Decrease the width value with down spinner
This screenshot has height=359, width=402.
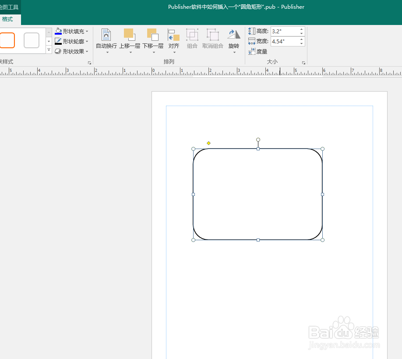(x=301, y=44)
